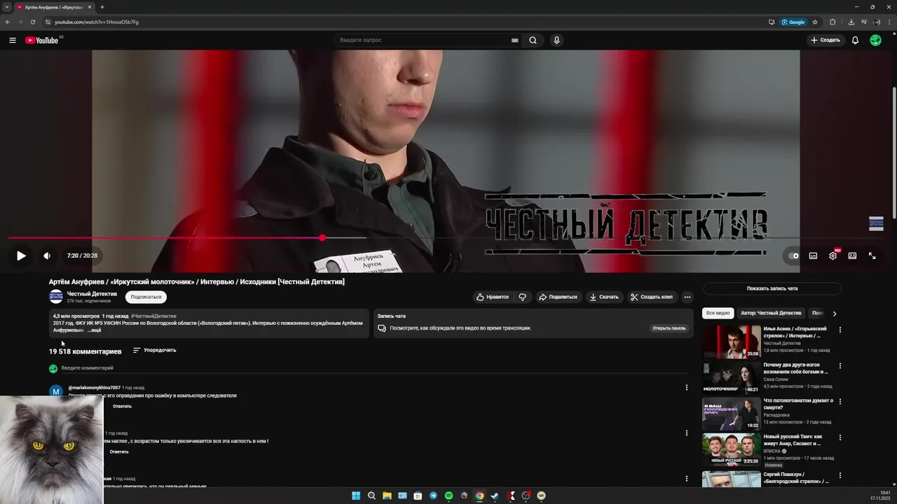897x504 pixels.
Task: Click the timestamp 7:20 / 20:28
Action: 82,255
